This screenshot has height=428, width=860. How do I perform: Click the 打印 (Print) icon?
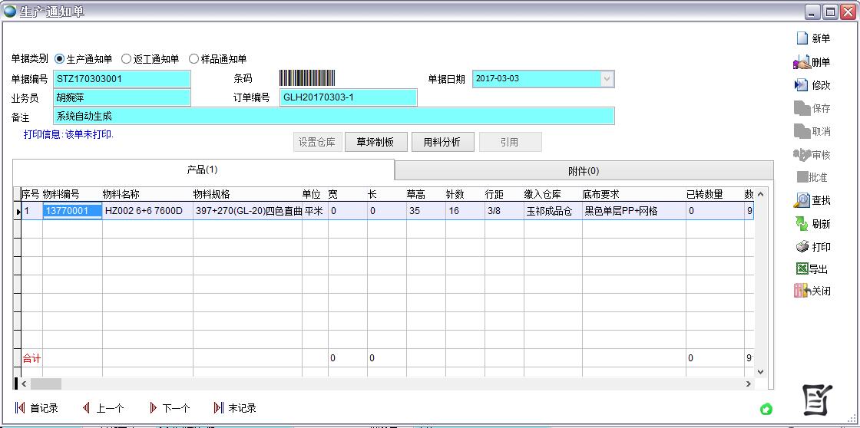(802, 247)
